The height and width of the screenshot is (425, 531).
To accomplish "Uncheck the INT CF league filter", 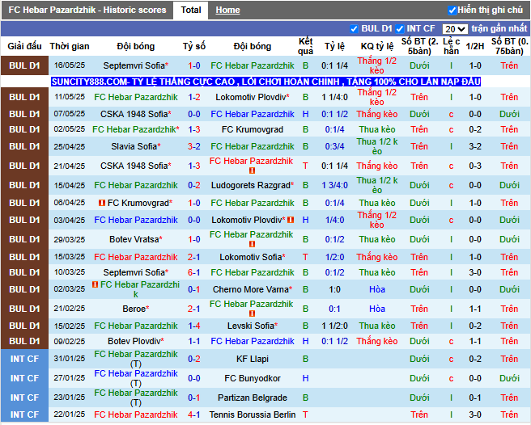I will pos(400,29).
